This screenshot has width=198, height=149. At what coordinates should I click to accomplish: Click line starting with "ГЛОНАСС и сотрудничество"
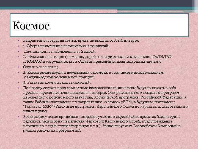[x=92, y=62]
